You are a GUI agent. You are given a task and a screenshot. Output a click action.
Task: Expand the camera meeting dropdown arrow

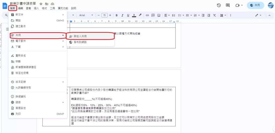click(x=242, y=5)
